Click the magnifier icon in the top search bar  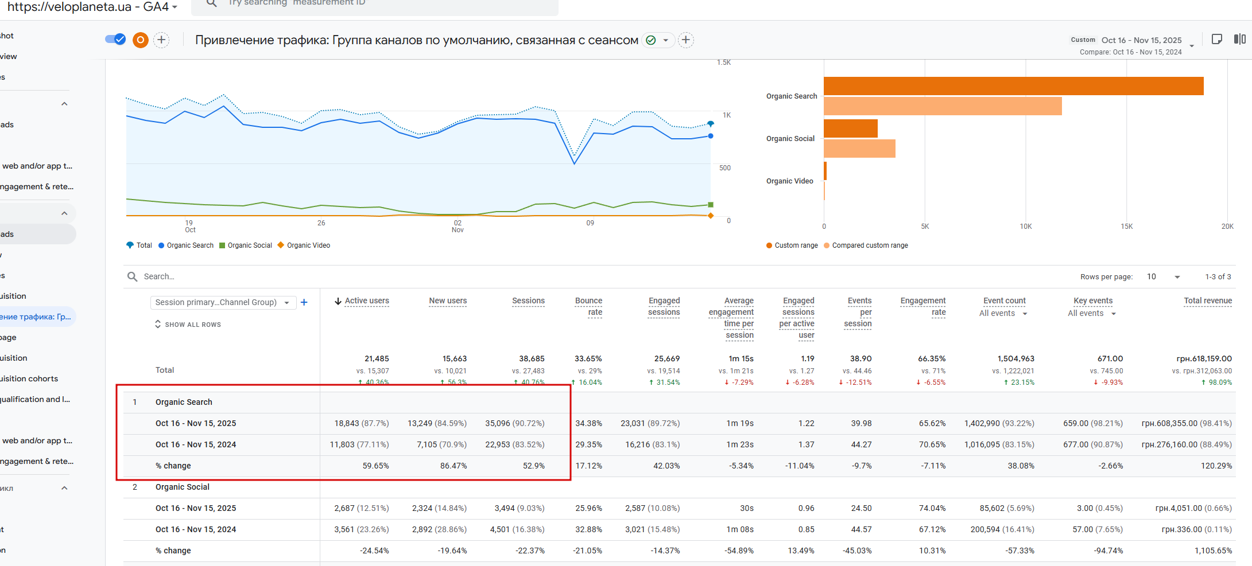pos(212,3)
